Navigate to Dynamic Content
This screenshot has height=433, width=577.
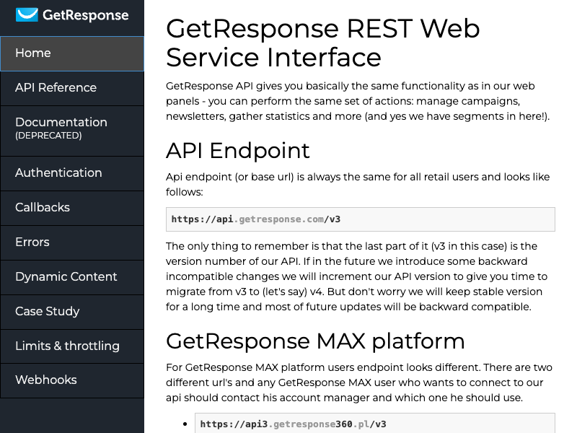pyautogui.click(x=72, y=277)
